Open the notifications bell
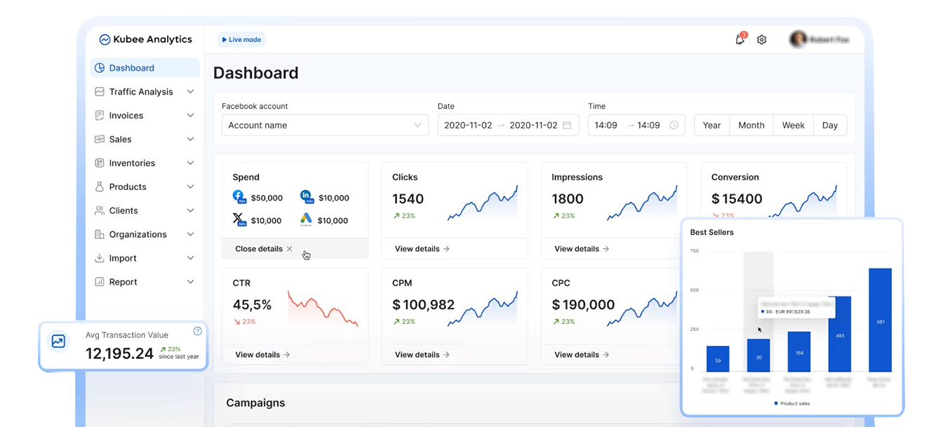Viewport: 950px width, 427px height. click(740, 40)
